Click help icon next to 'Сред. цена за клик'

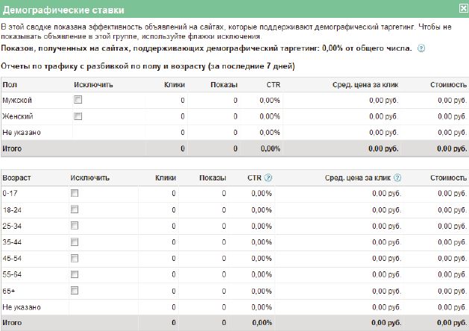click(x=397, y=178)
